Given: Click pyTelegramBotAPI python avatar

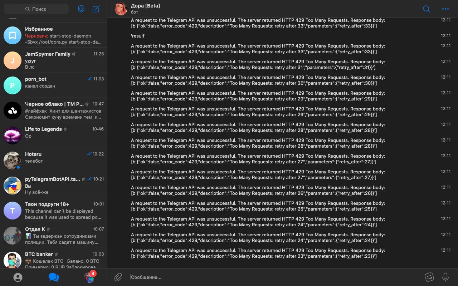Looking at the screenshot, I should 13,186.
